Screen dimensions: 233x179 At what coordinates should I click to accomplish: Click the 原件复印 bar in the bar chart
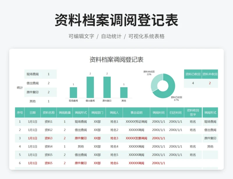pos(107,87)
